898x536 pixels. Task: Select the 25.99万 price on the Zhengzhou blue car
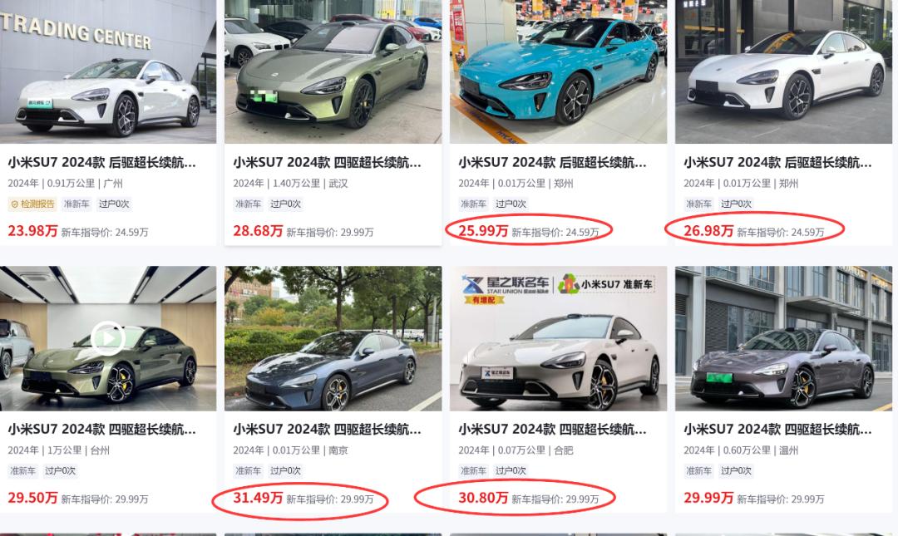point(483,231)
